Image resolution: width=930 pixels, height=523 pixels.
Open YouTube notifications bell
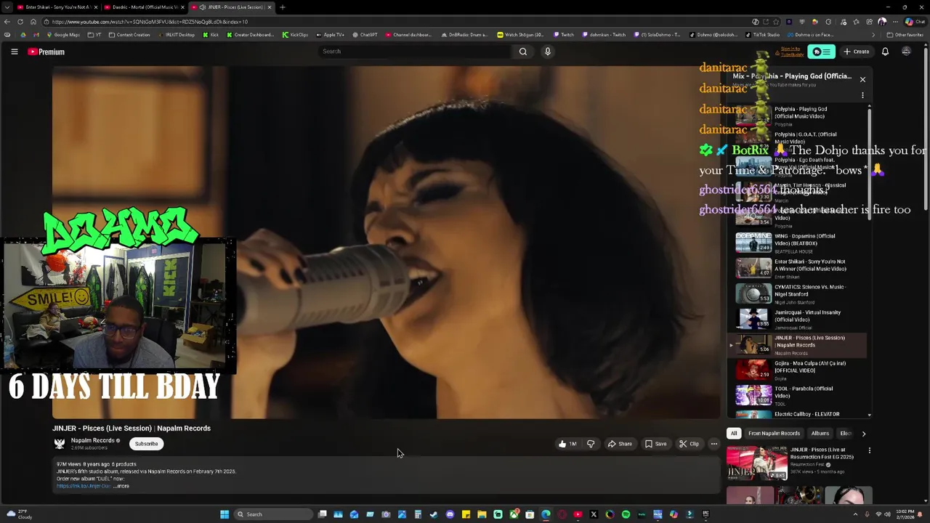click(x=885, y=52)
